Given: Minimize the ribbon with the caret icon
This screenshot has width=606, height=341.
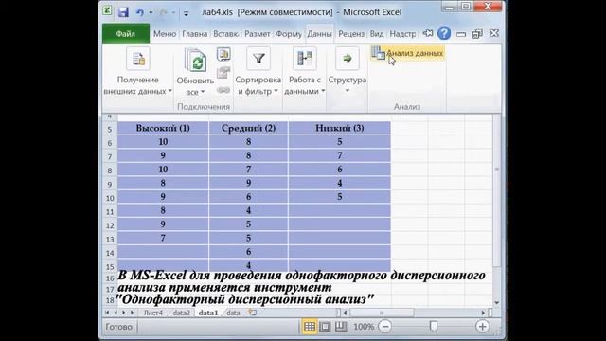Looking at the screenshot, I should 428,34.
